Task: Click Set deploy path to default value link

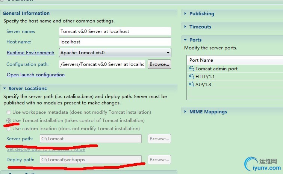Action: (x=46, y=149)
